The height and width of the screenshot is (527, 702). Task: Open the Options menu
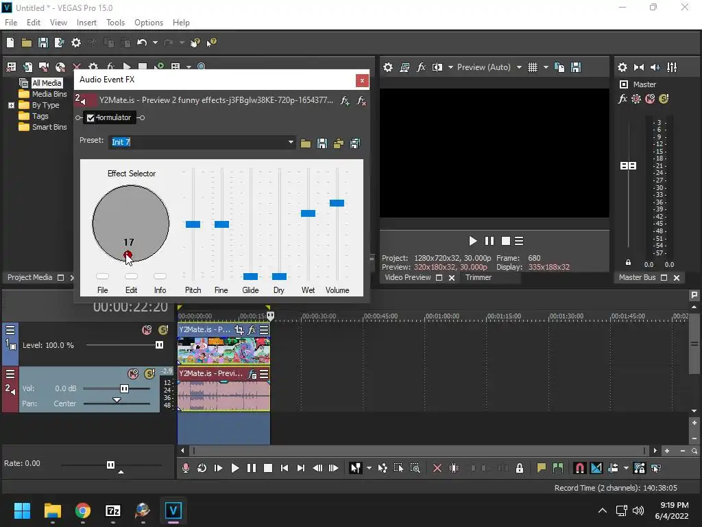149,23
